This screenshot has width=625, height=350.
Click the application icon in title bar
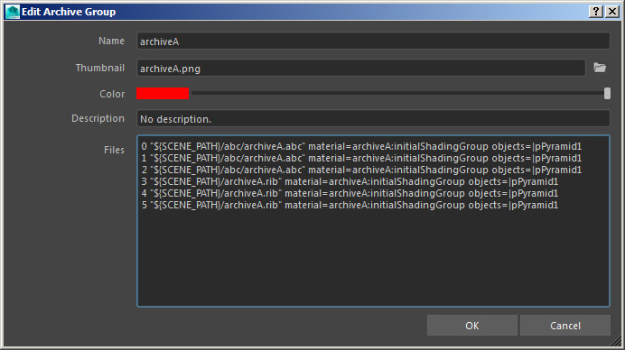coord(13,12)
